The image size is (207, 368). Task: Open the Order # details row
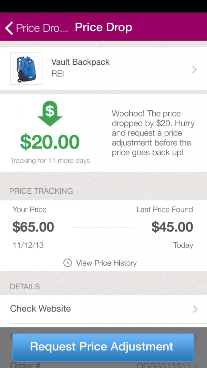pyautogui.click(x=103, y=363)
